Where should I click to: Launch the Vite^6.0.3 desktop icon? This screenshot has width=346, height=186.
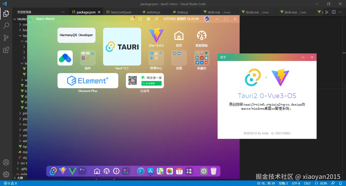[x=156, y=38]
